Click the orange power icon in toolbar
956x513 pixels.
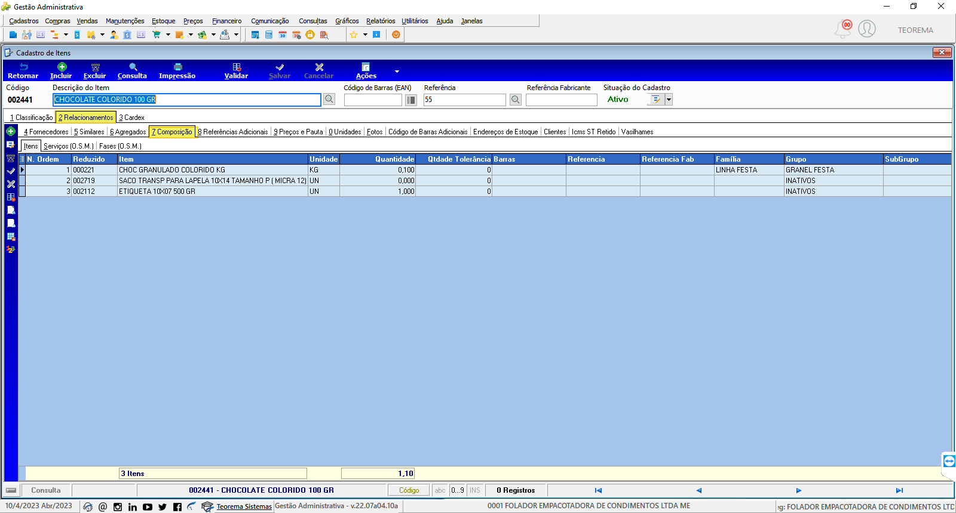click(x=396, y=35)
